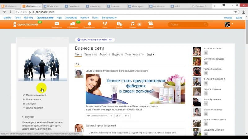This screenshot has height=139, width=248.
Task: Click the Yandex Я button
Action: click(x=11, y=12)
